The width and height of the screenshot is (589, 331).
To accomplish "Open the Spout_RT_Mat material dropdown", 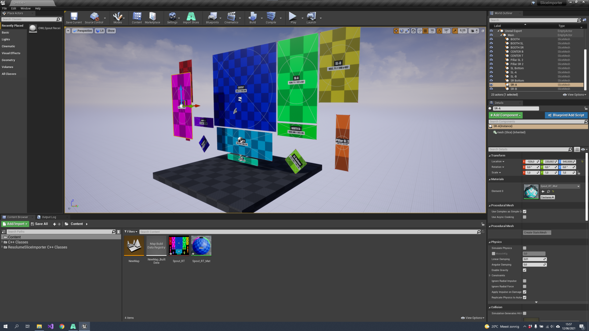I will pyautogui.click(x=579, y=186).
